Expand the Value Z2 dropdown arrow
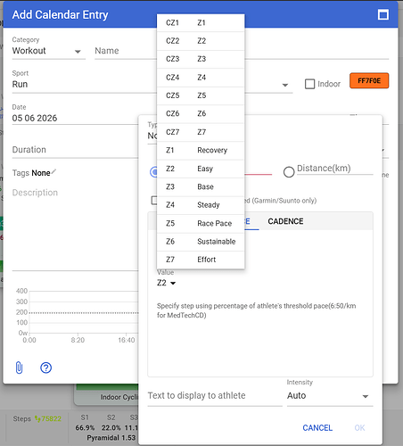The width and height of the screenshot is (403, 446). point(173,283)
